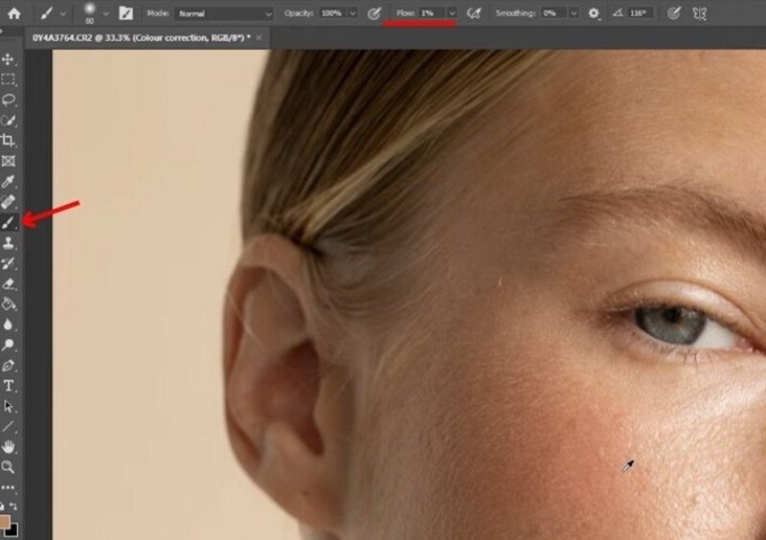766x540 pixels.
Task: Select the Eraser tool
Action: pos(8,284)
